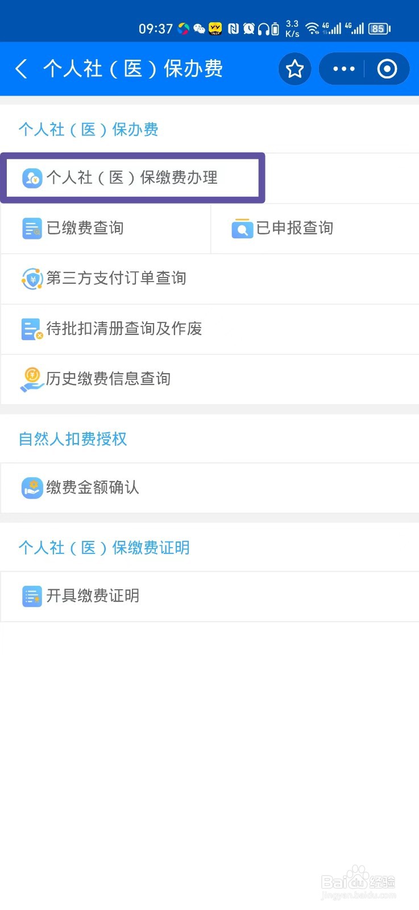Open 个人社（医）保缴费办理 entry
Viewport: 419px width, 910px height.
click(132, 178)
